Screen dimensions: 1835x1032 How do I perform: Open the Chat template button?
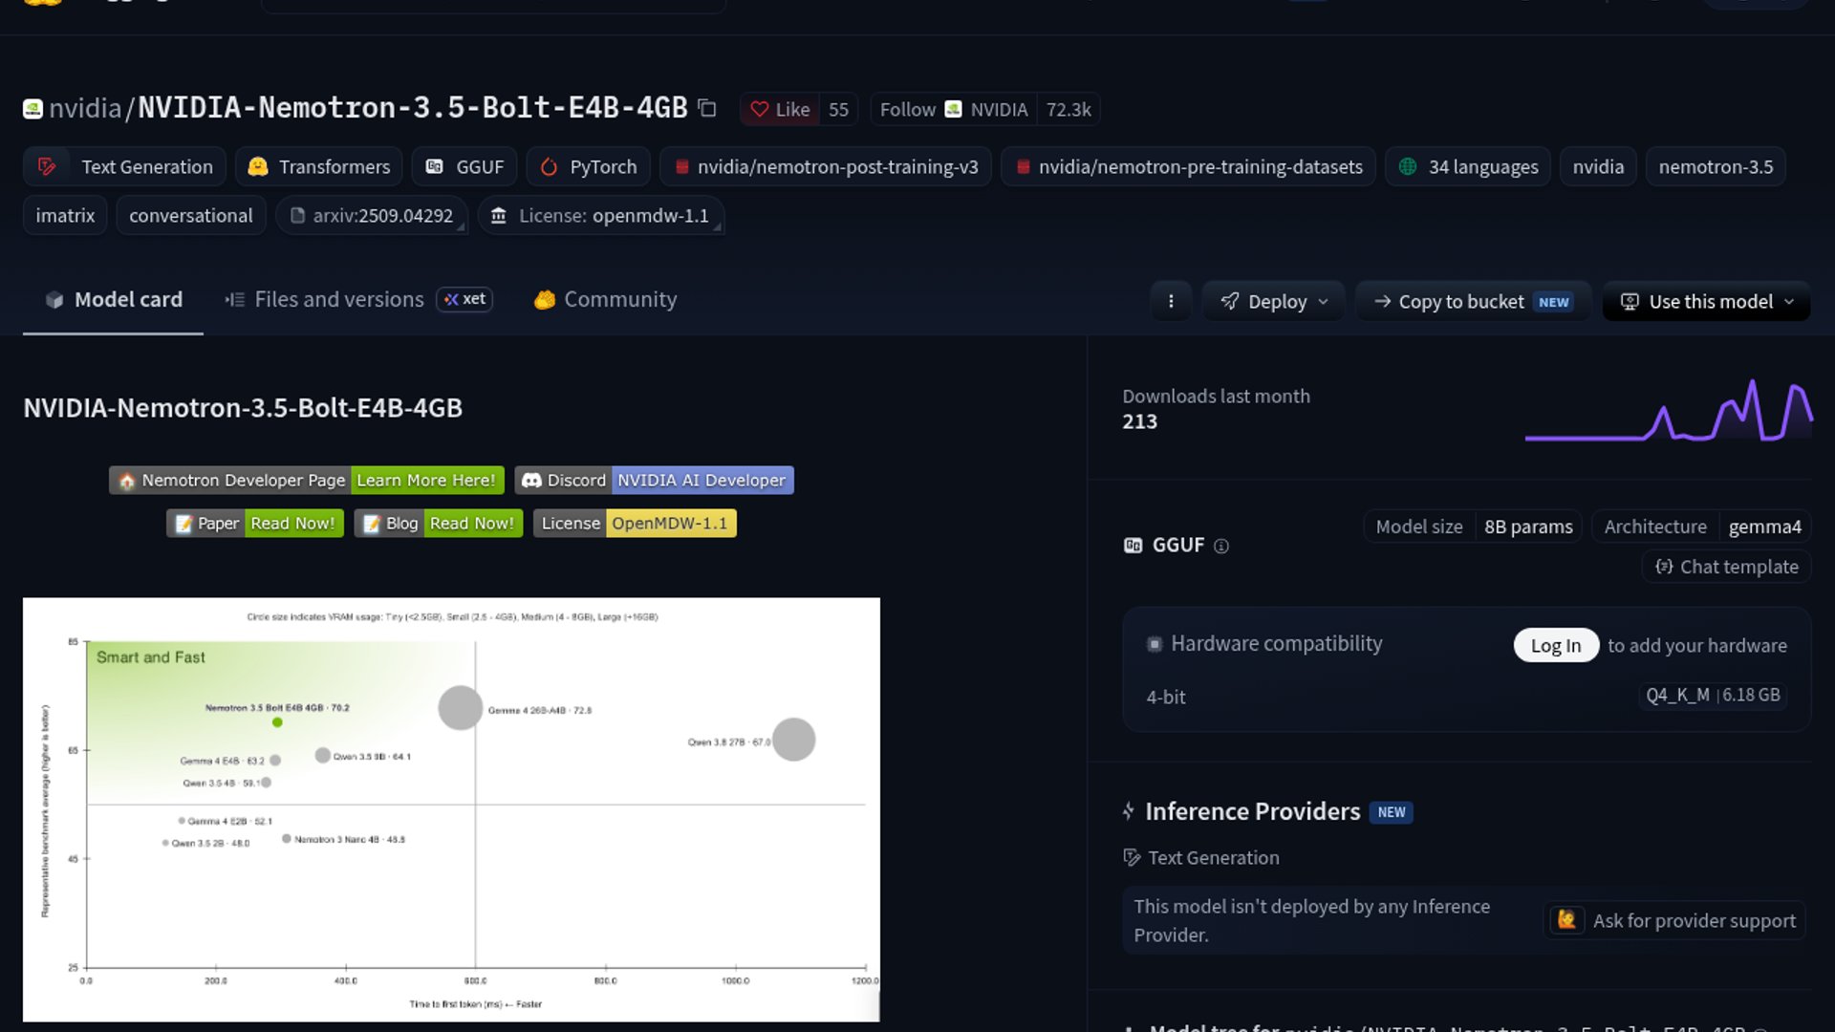[1727, 567]
